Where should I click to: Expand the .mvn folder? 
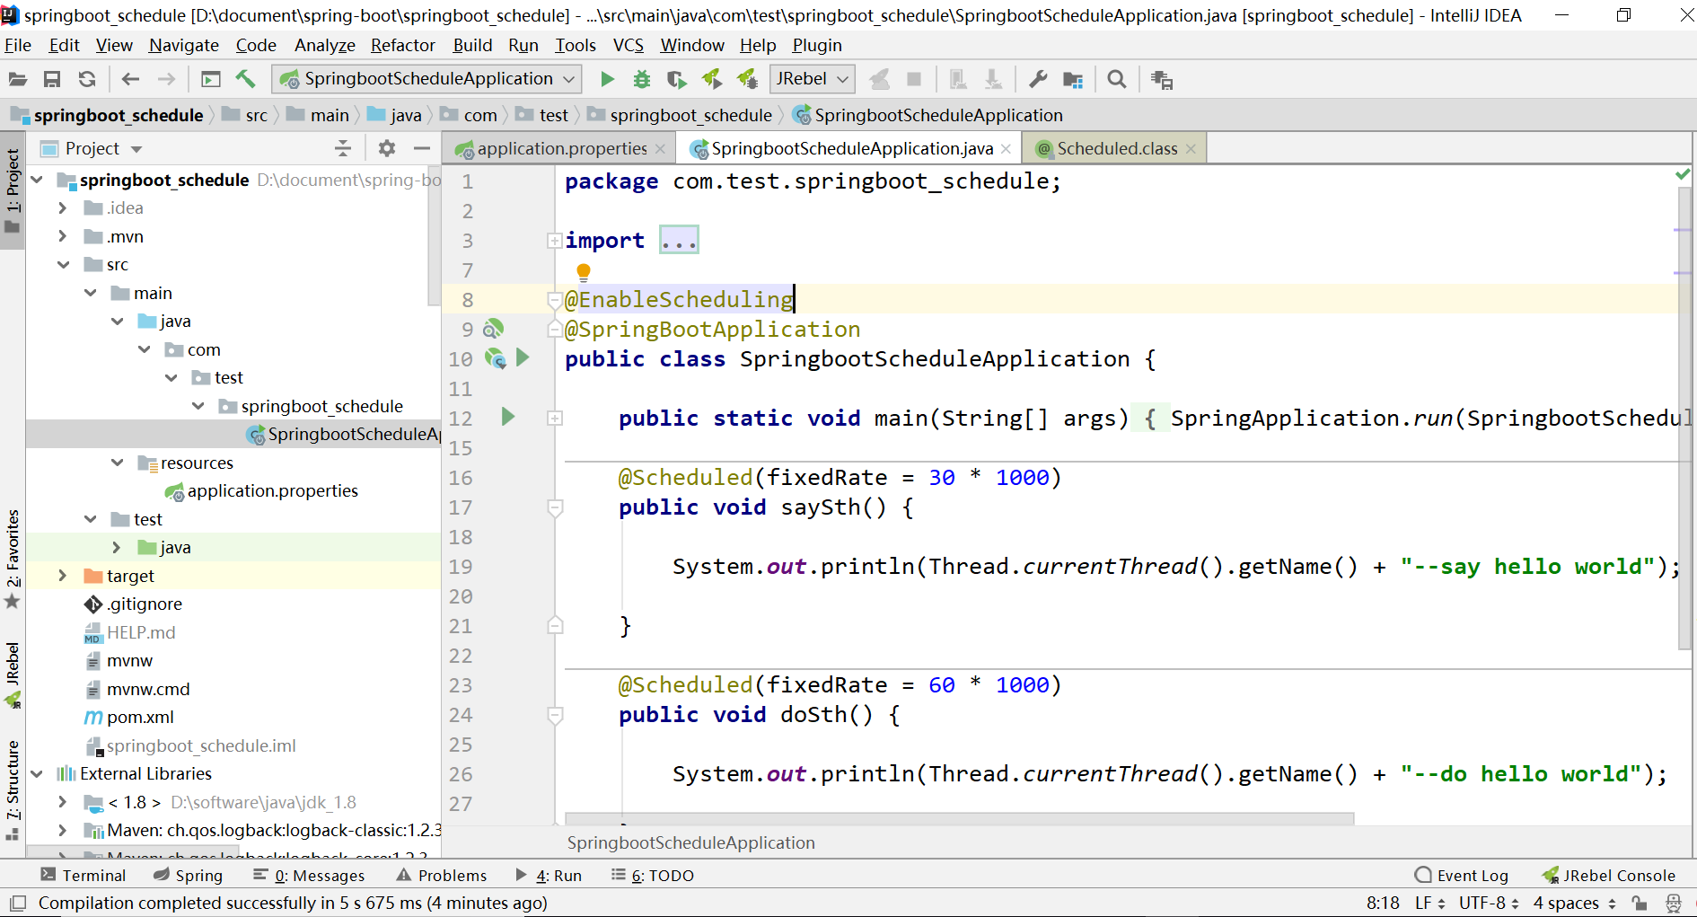point(62,236)
